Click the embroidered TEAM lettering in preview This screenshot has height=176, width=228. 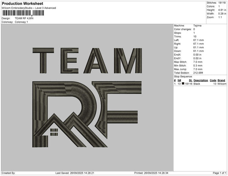(87, 61)
